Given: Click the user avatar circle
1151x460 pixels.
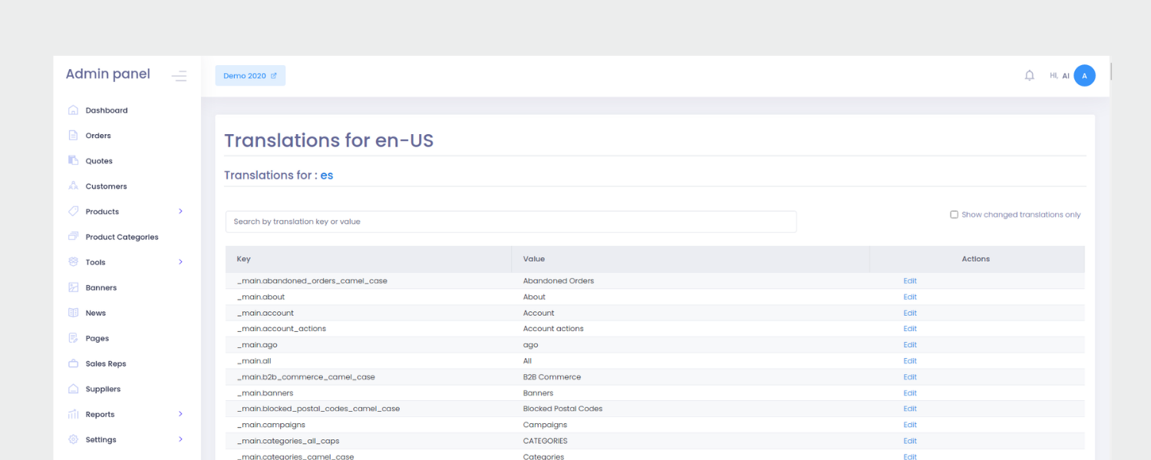Looking at the screenshot, I should [1084, 76].
